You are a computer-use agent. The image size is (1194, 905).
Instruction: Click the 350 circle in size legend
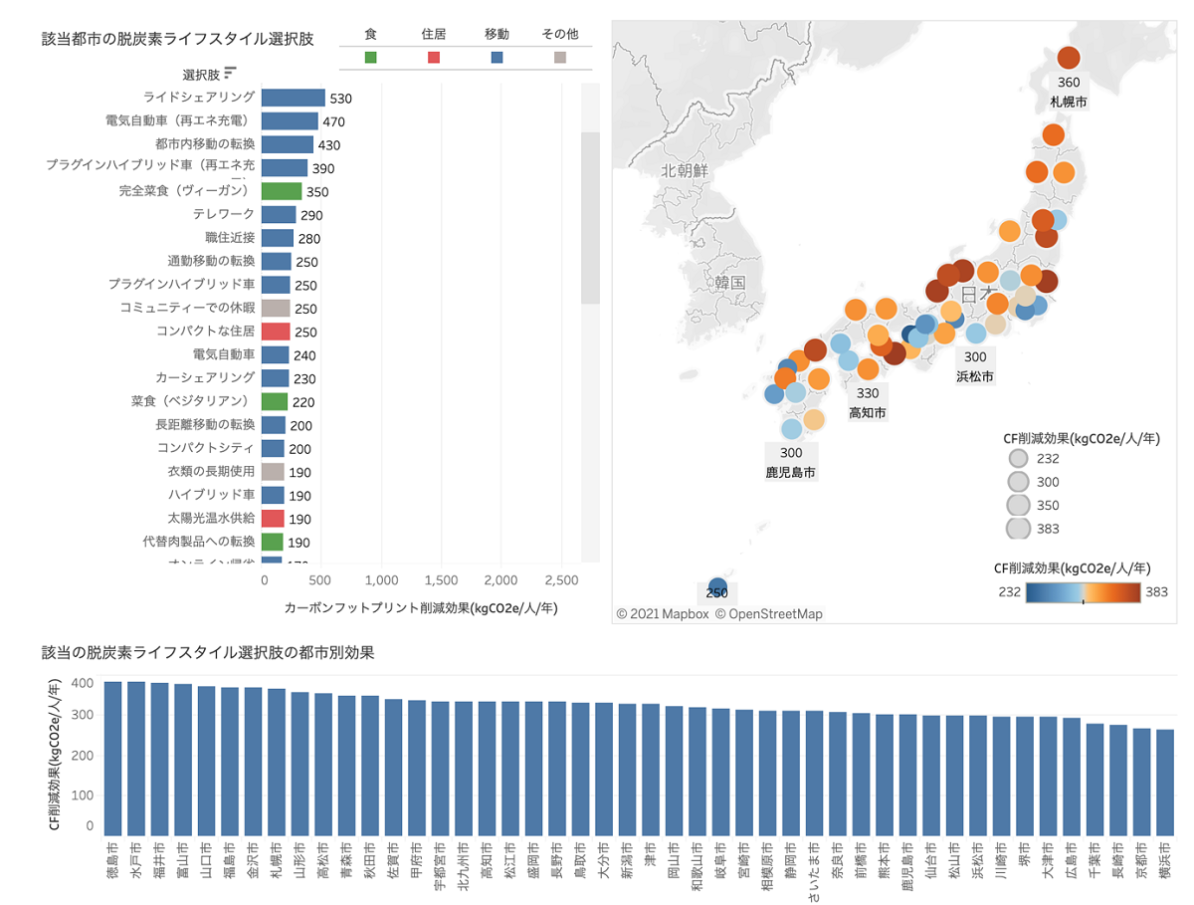(1018, 505)
